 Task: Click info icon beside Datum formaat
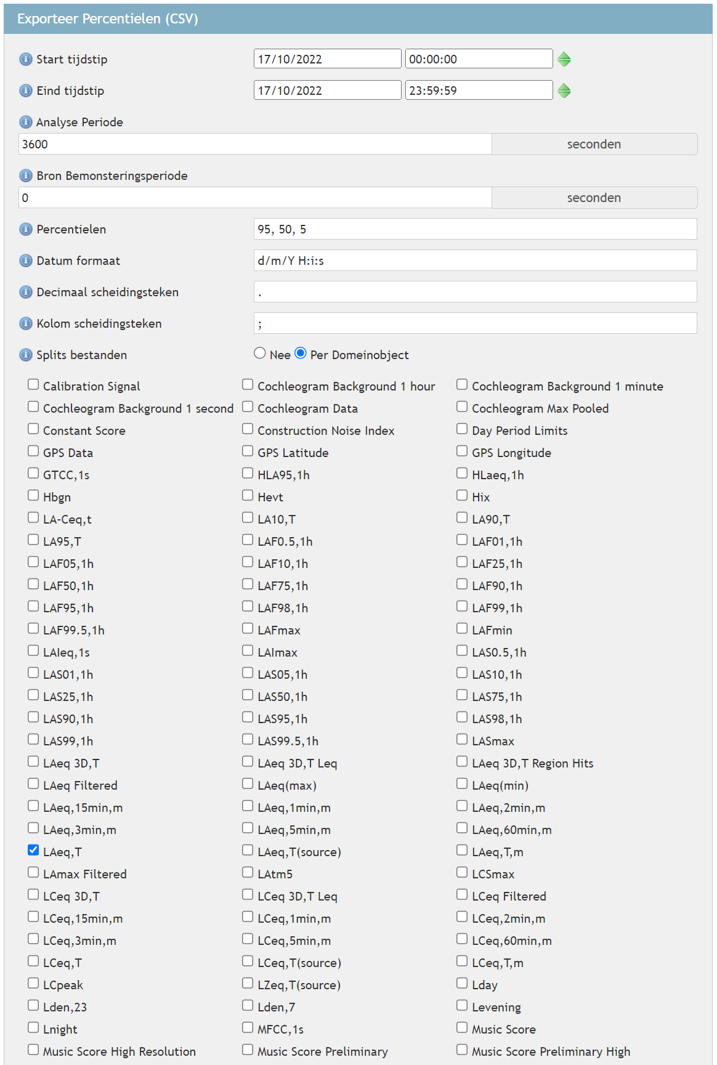click(26, 261)
